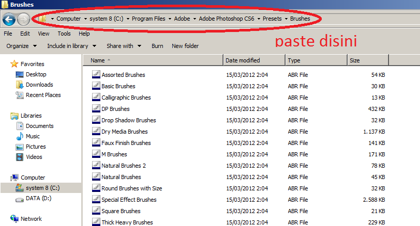The height and width of the screenshot is (226, 420).
Task: Select the Natural Brushes file name
Action: coord(121,177)
